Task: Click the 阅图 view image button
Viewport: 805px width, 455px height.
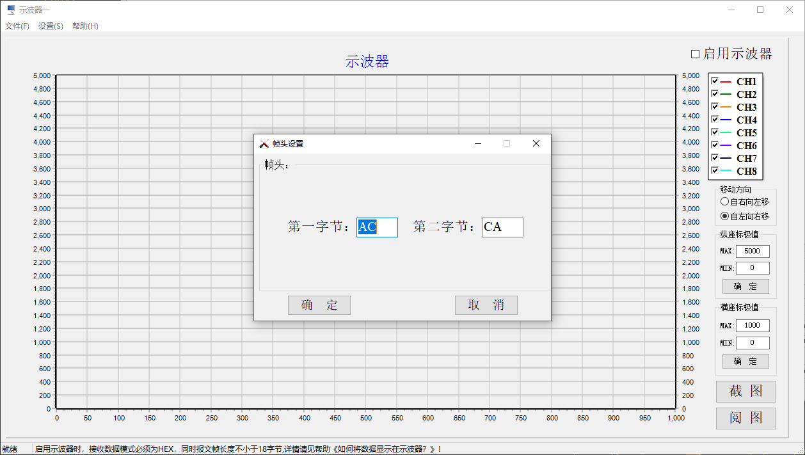Action: coord(745,419)
